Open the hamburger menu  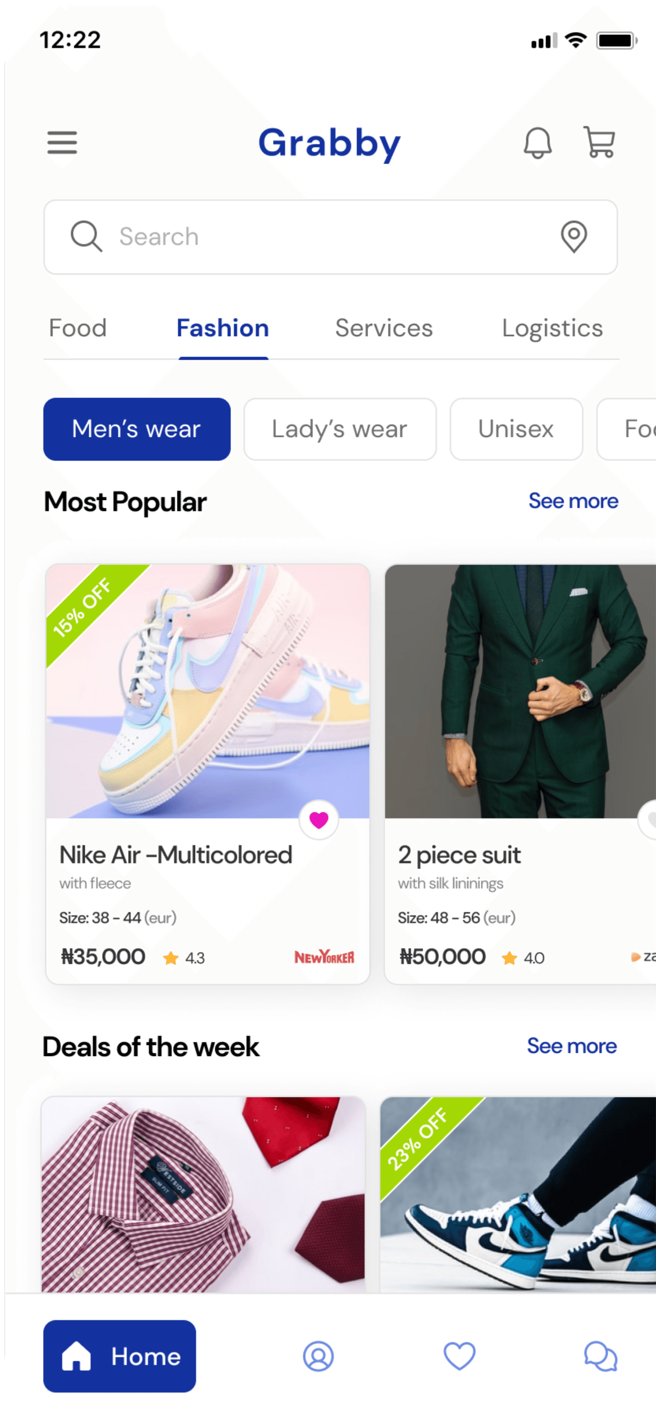[62, 143]
